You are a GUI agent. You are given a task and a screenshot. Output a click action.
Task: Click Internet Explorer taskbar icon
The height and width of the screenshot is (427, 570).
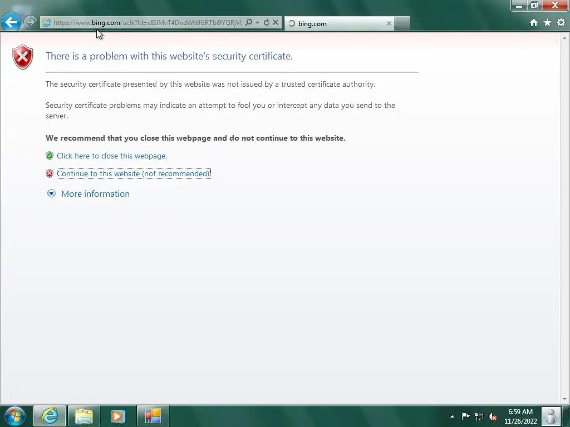tap(50, 416)
